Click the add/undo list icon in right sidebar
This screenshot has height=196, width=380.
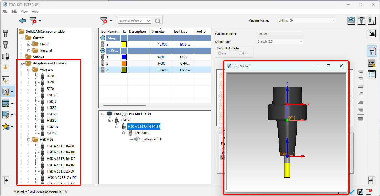pos(372,63)
